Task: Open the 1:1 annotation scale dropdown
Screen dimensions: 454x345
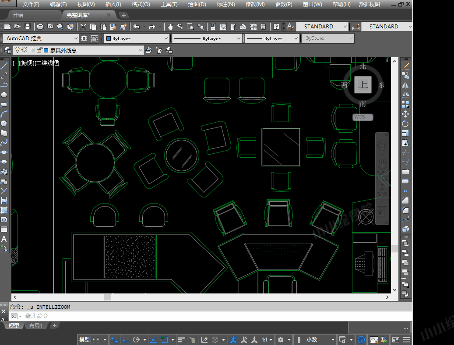Action: [267, 340]
